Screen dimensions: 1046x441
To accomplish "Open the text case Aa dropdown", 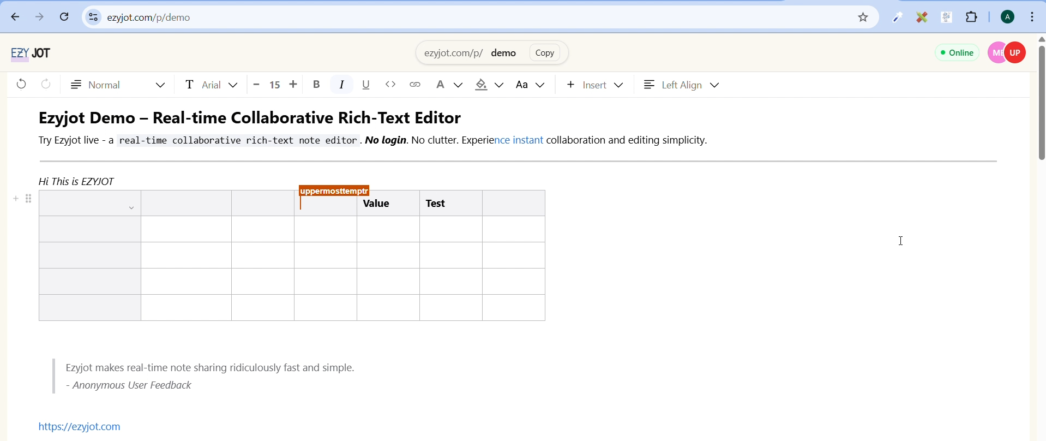I will 531,86.
